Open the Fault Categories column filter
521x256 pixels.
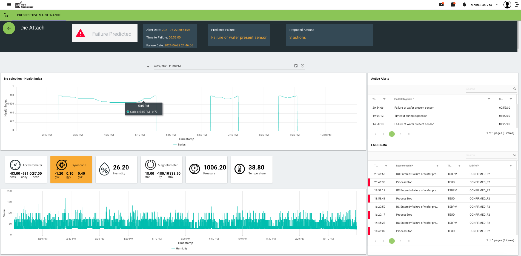[x=489, y=99]
